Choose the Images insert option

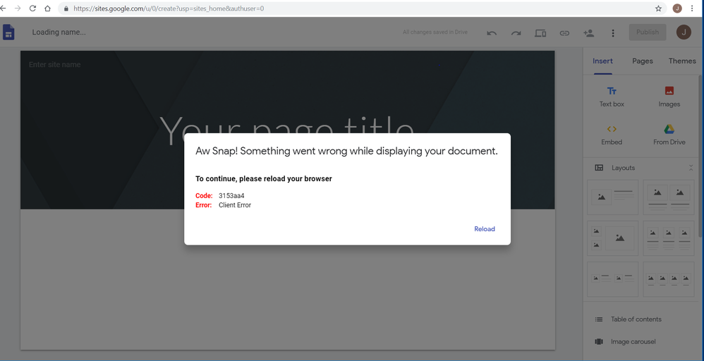[669, 97]
